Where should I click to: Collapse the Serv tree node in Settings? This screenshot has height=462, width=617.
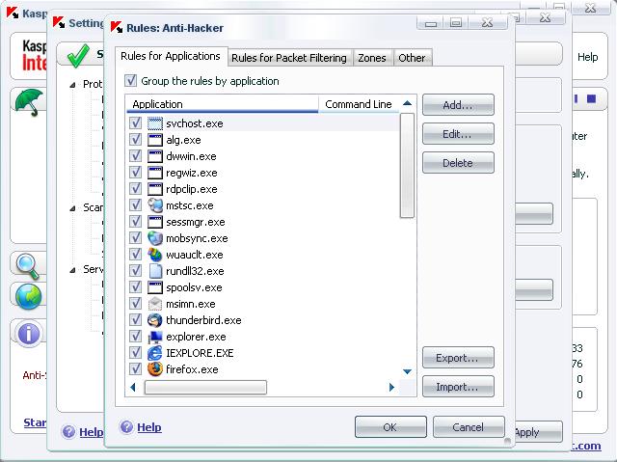pyautogui.click(x=73, y=270)
